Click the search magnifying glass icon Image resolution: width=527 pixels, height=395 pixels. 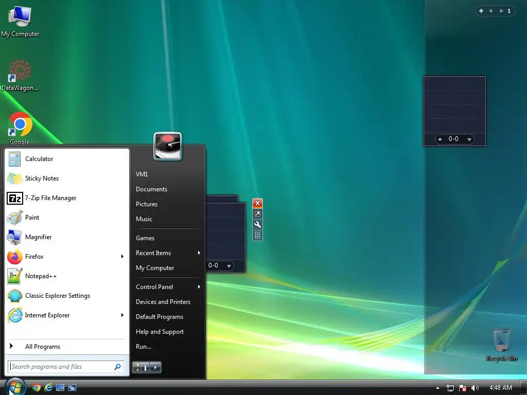118,367
